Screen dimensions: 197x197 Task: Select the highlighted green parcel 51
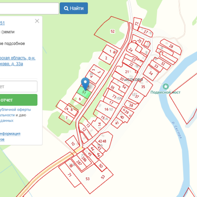click(84, 92)
